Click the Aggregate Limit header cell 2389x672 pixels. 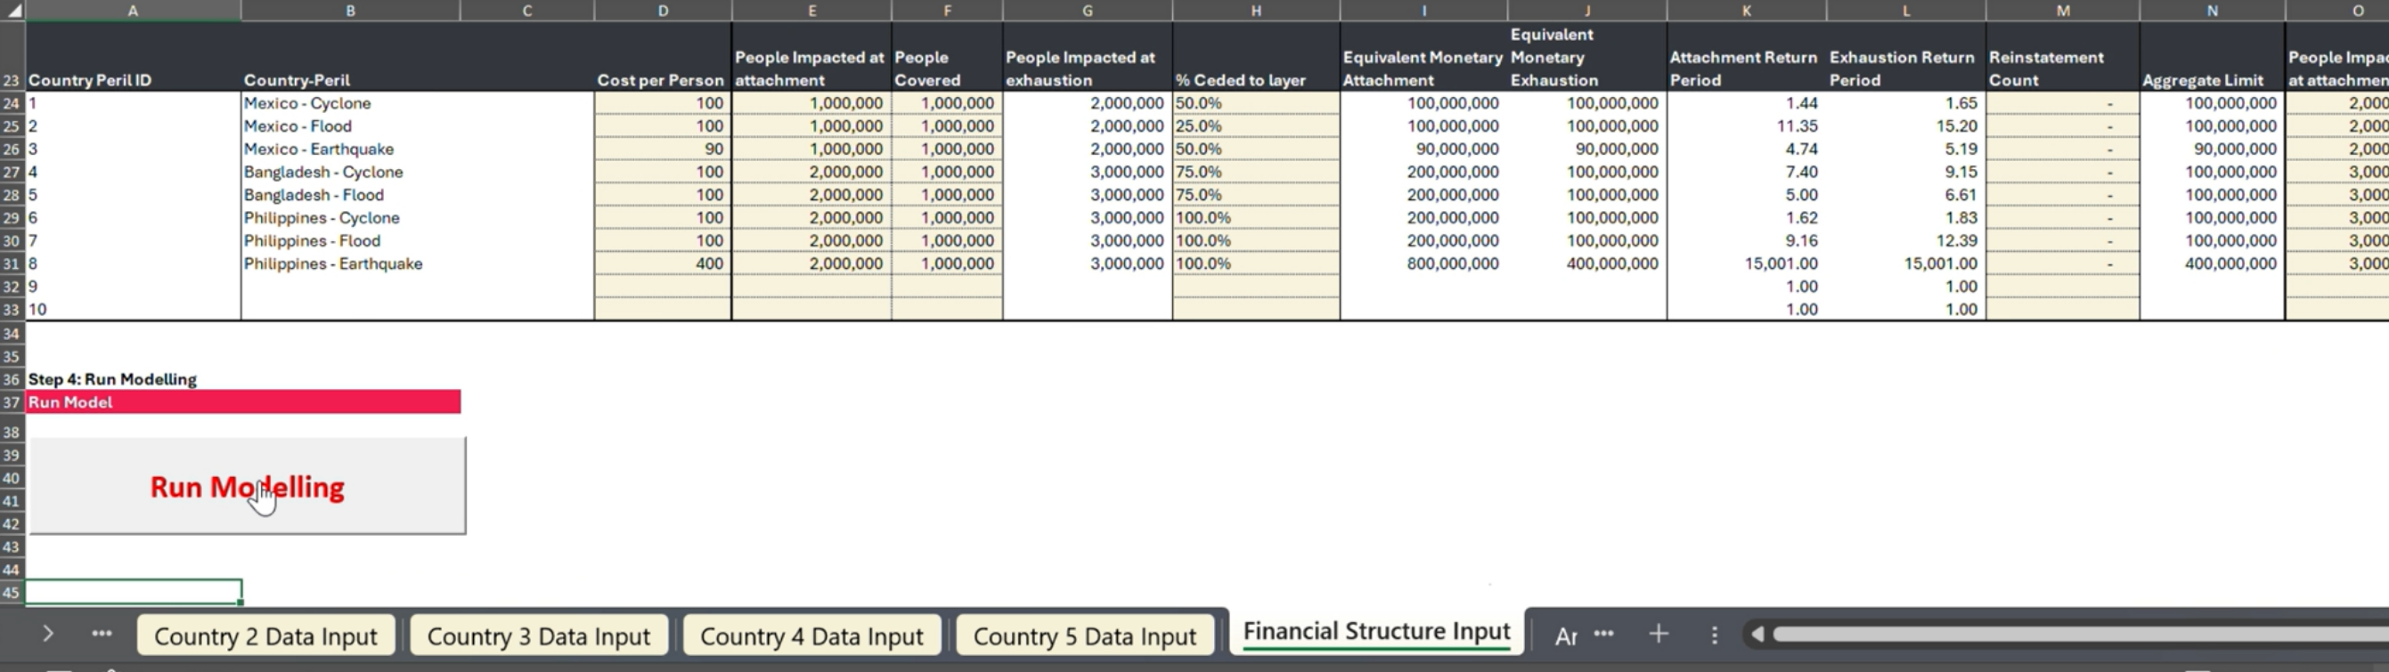(2212, 55)
